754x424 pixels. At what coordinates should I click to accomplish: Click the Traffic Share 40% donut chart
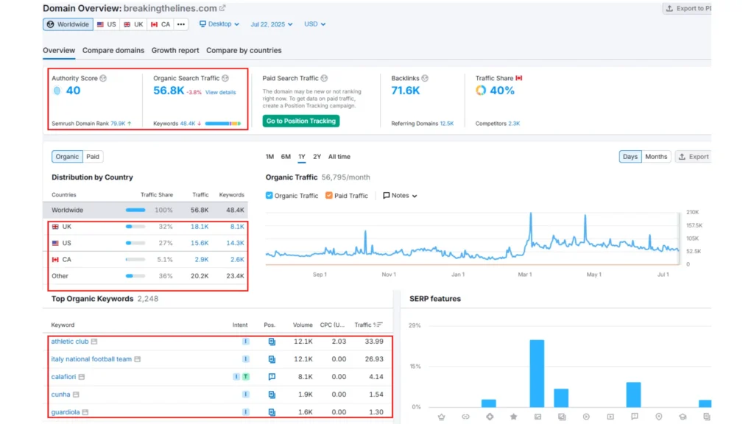pyautogui.click(x=481, y=91)
